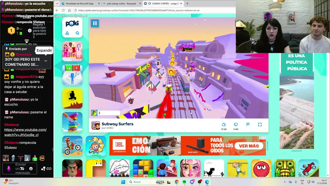Click the megasor933 username in chat

point(26,77)
